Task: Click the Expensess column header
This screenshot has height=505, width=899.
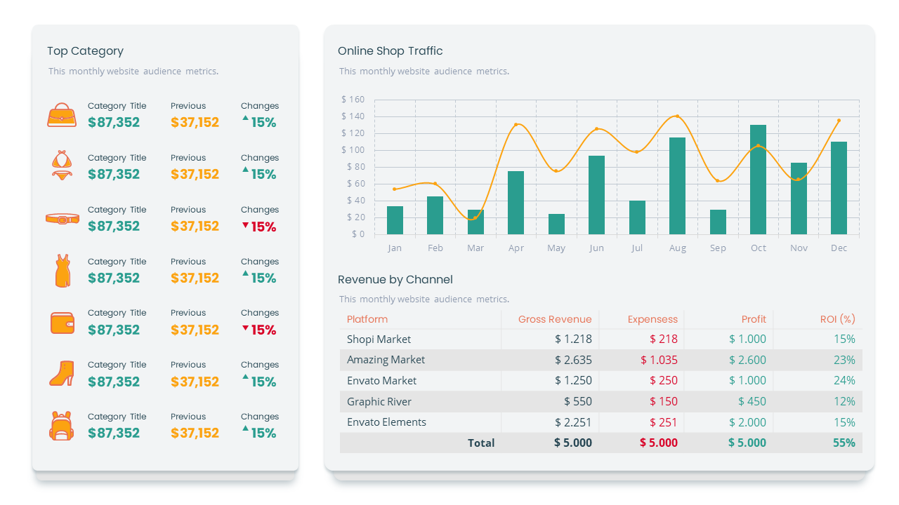Action: (x=652, y=319)
